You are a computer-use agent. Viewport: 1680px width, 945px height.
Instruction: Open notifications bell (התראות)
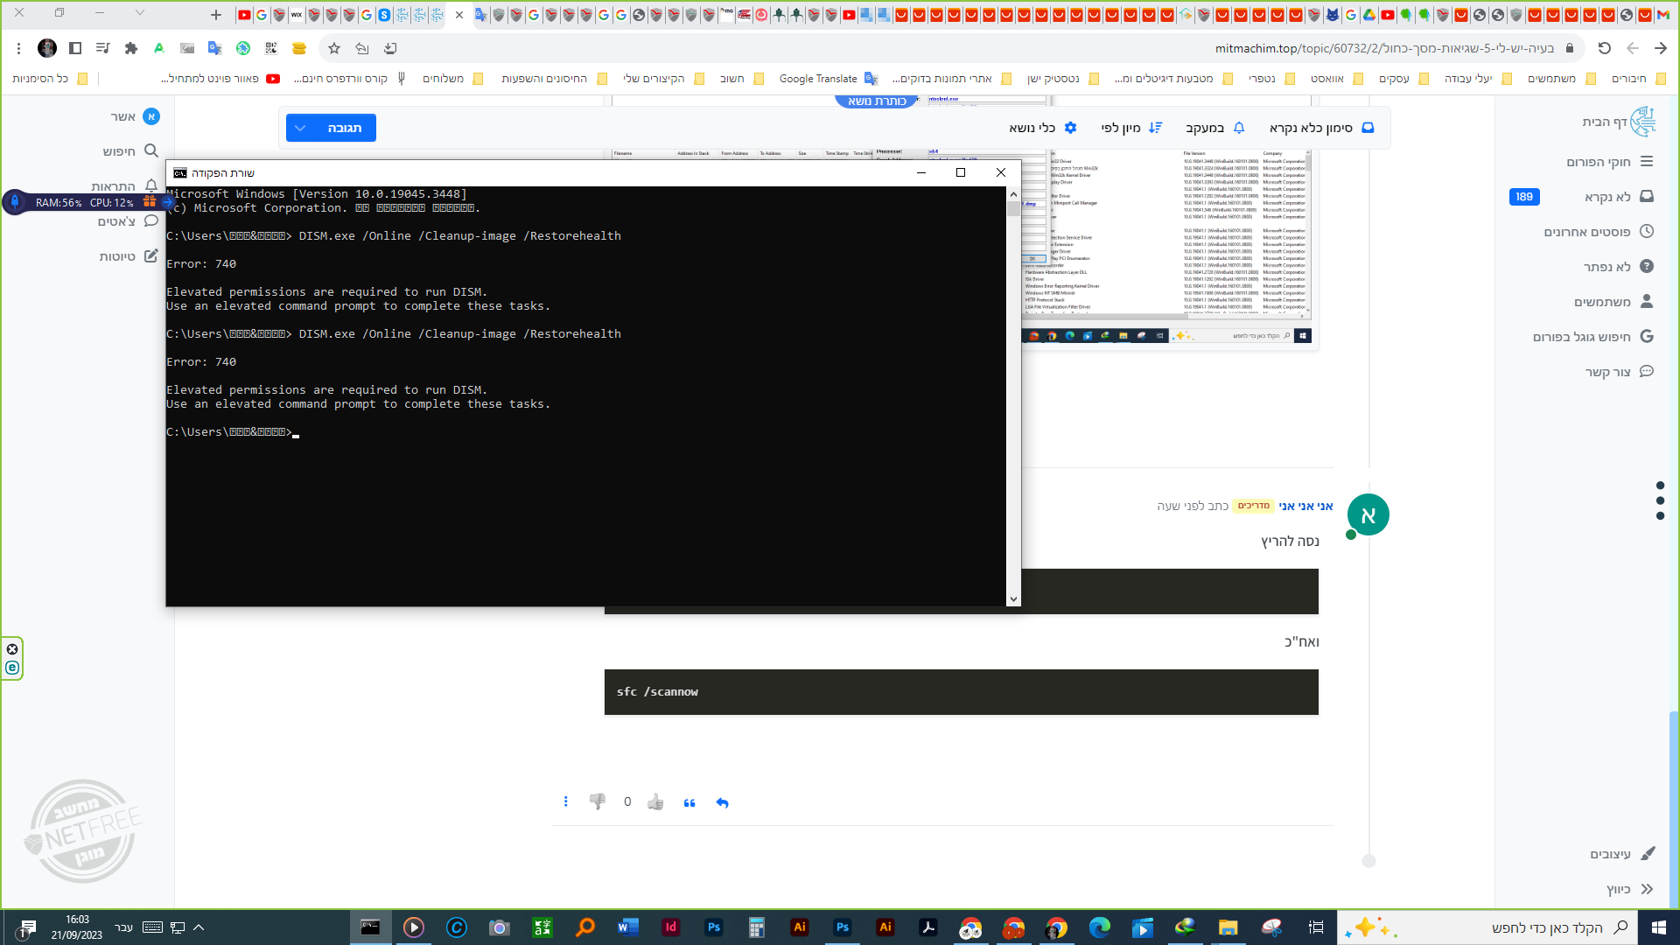tap(125, 186)
